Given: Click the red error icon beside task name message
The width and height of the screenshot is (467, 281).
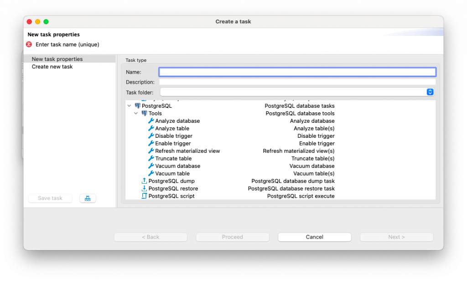Looking at the screenshot, I should [29, 44].
